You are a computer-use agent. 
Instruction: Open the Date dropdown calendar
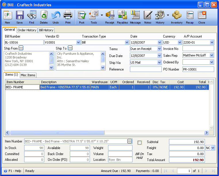pyautogui.click(x=160, y=42)
